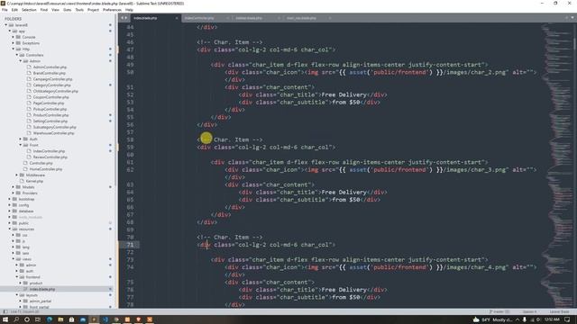The height and width of the screenshot is (324, 577).
Task: Open WarehouseController.php in the sidebar
Action: tap(53, 133)
